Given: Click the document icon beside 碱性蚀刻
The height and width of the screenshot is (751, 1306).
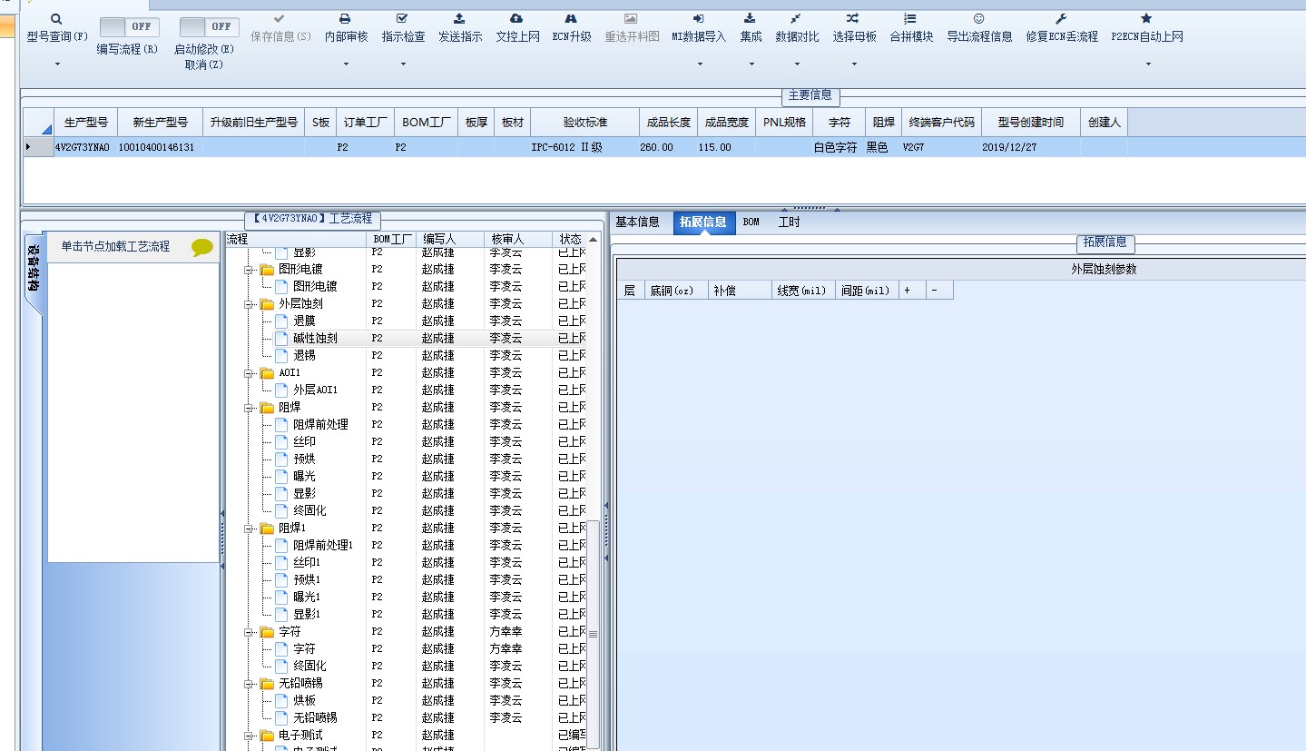Looking at the screenshot, I should (x=281, y=338).
